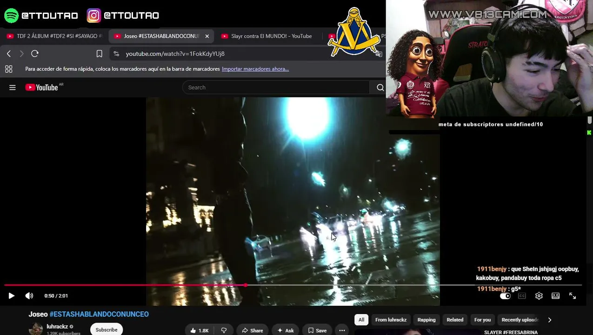The width and height of the screenshot is (593, 335).
Task: Select the Recently uploaded chip
Action: (520, 320)
